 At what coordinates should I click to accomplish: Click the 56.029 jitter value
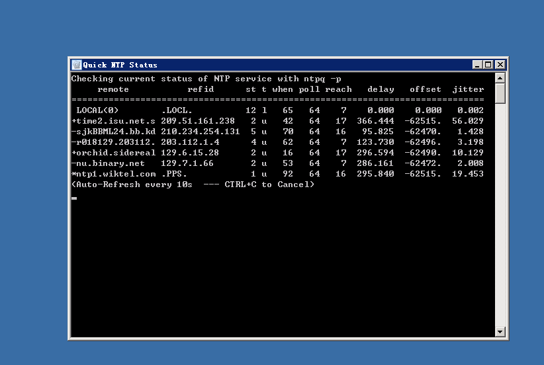(x=468, y=121)
